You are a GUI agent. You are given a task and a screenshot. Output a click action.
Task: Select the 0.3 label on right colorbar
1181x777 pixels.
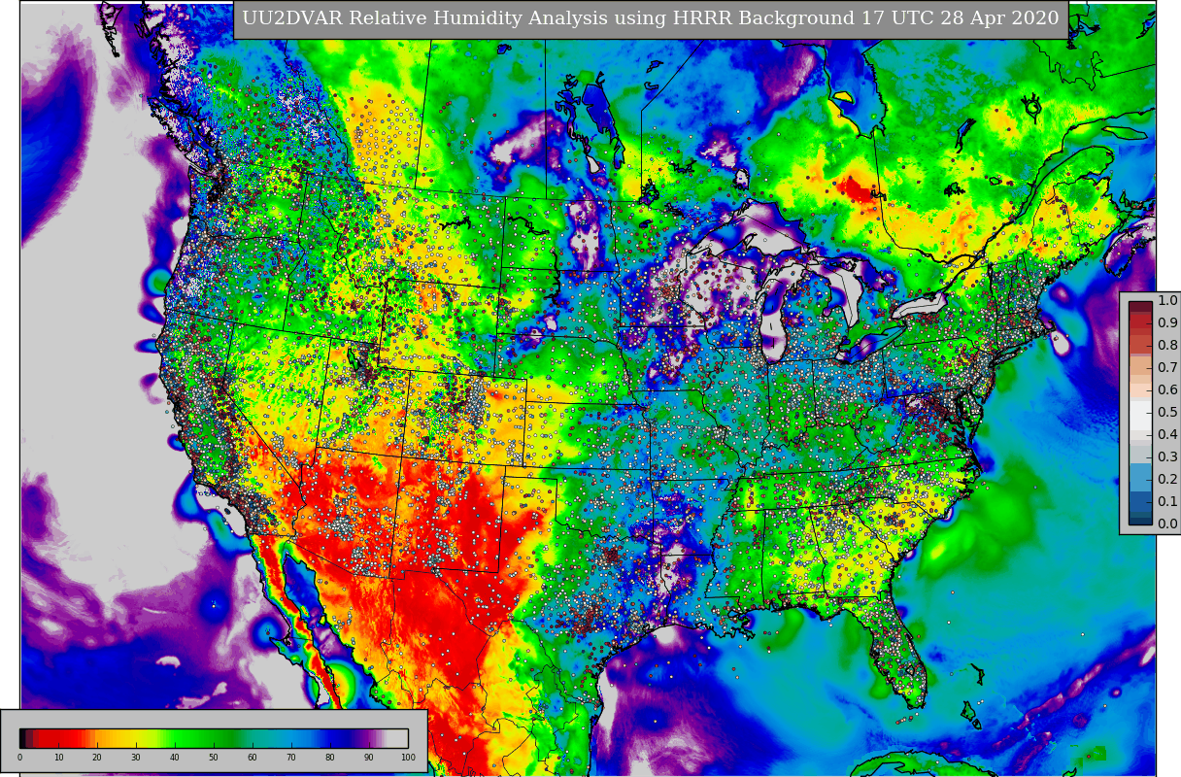pos(1167,457)
